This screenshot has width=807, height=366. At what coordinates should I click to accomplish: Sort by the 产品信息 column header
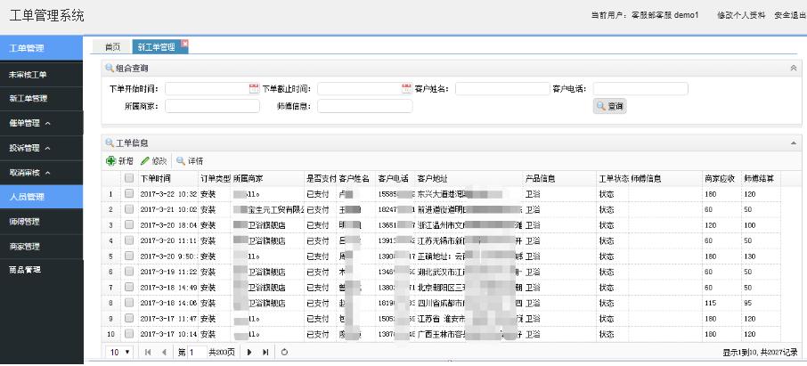(x=559, y=179)
